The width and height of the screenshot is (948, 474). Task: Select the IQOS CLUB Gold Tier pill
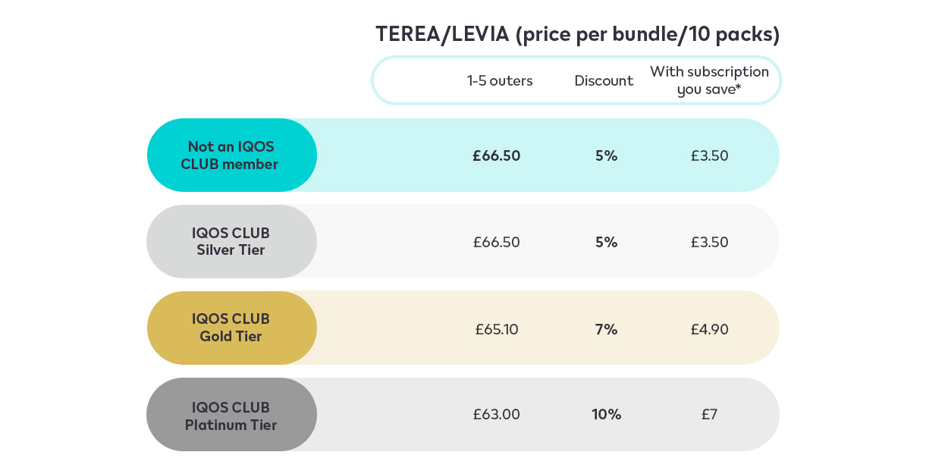pos(231,328)
